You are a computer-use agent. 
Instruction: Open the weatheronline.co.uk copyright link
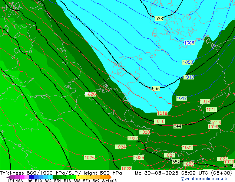(203, 179)
